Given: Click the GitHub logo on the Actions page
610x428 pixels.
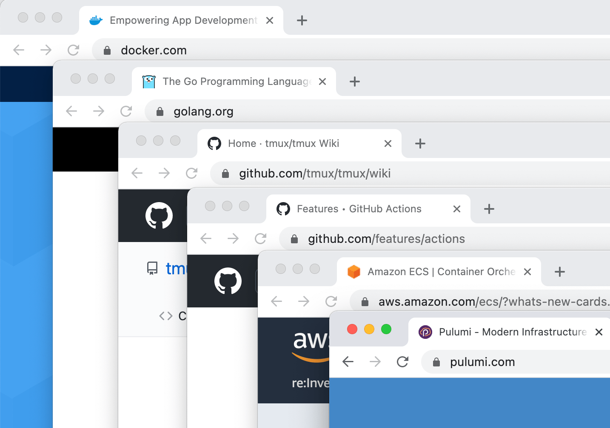Looking at the screenshot, I should pyautogui.click(x=228, y=281).
